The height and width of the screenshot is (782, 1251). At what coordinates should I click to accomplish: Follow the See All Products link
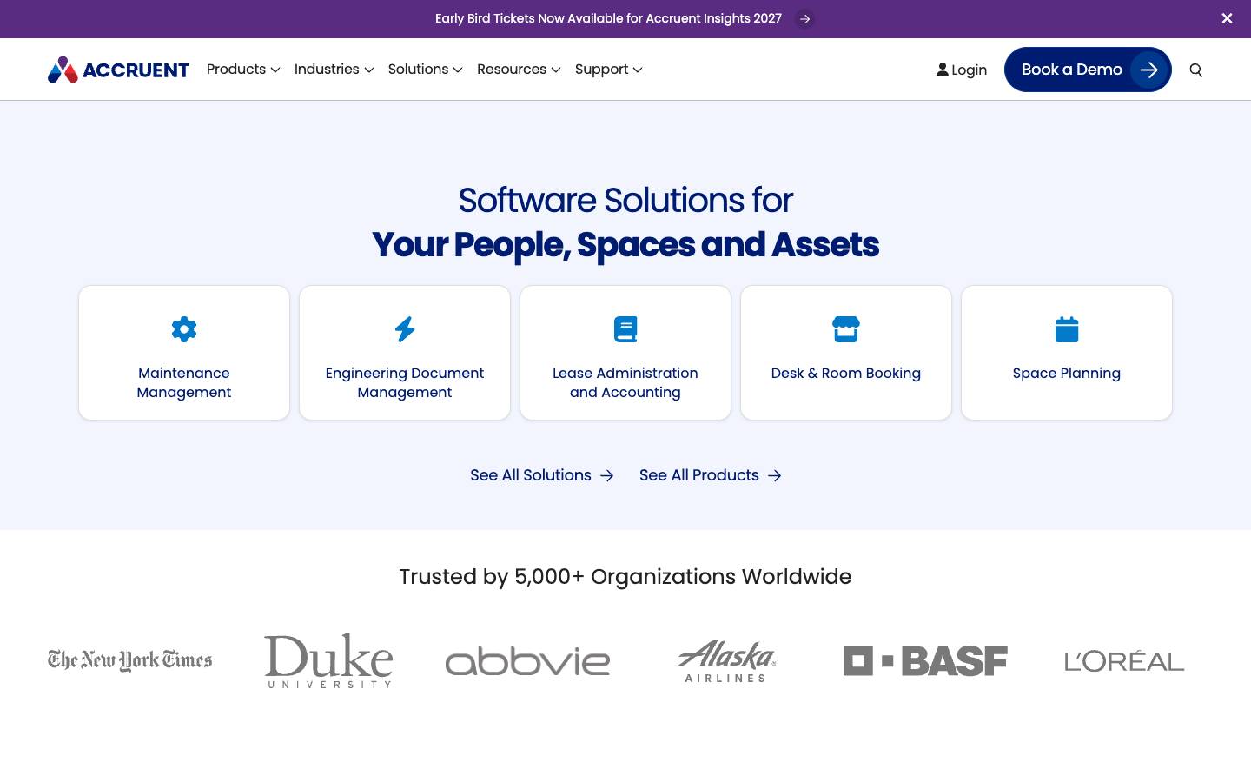pos(699,475)
